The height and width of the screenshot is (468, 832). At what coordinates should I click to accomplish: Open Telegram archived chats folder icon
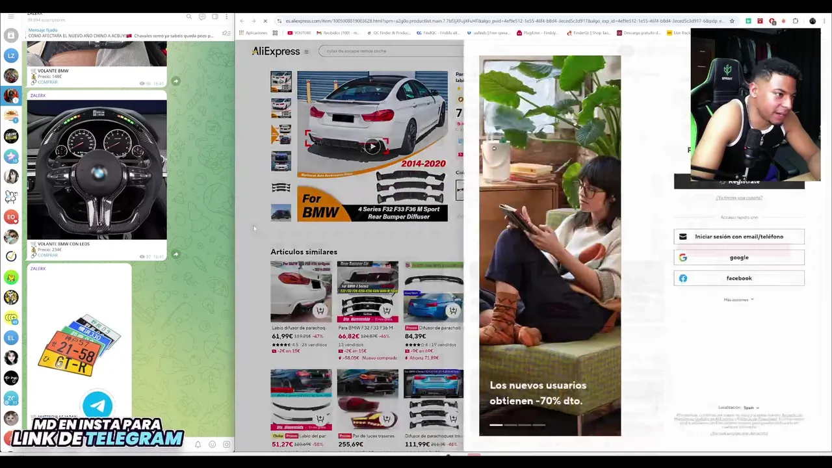tap(11, 36)
